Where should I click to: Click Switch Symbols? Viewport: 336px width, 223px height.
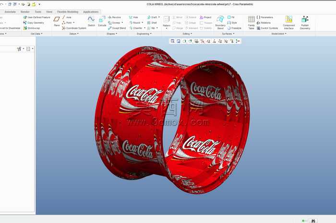pyautogui.click(x=267, y=28)
